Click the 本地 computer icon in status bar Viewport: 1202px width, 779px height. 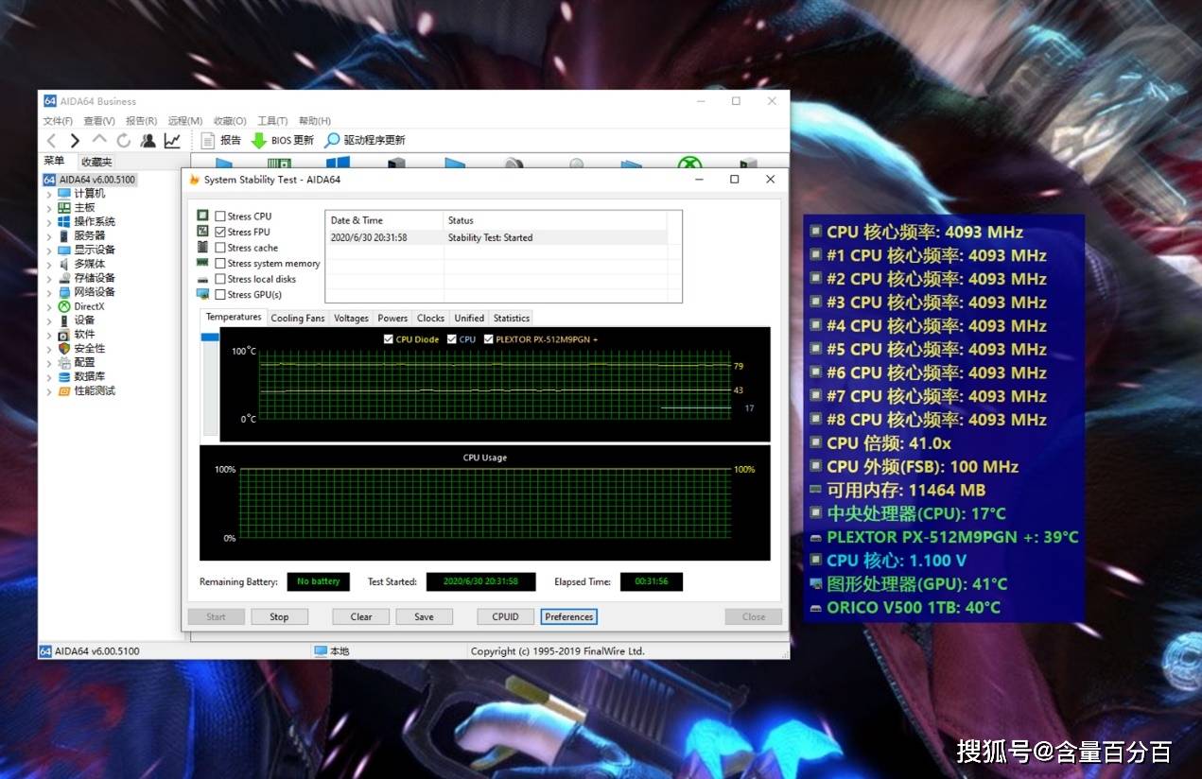[x=321, y=651]
